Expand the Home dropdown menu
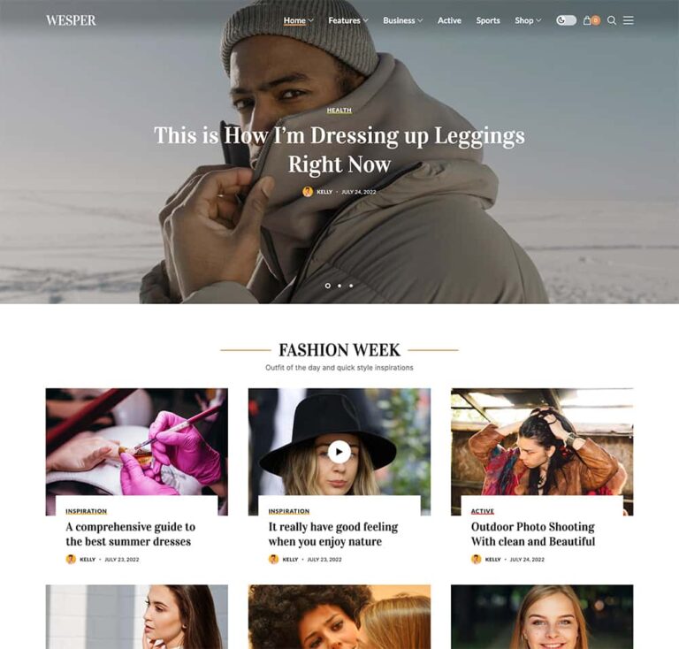This screenshot has width=679, height=649. pos(298,20)
